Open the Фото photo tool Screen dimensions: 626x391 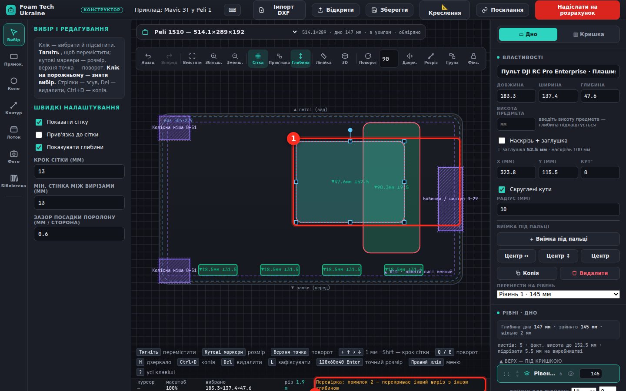(13, 157)
